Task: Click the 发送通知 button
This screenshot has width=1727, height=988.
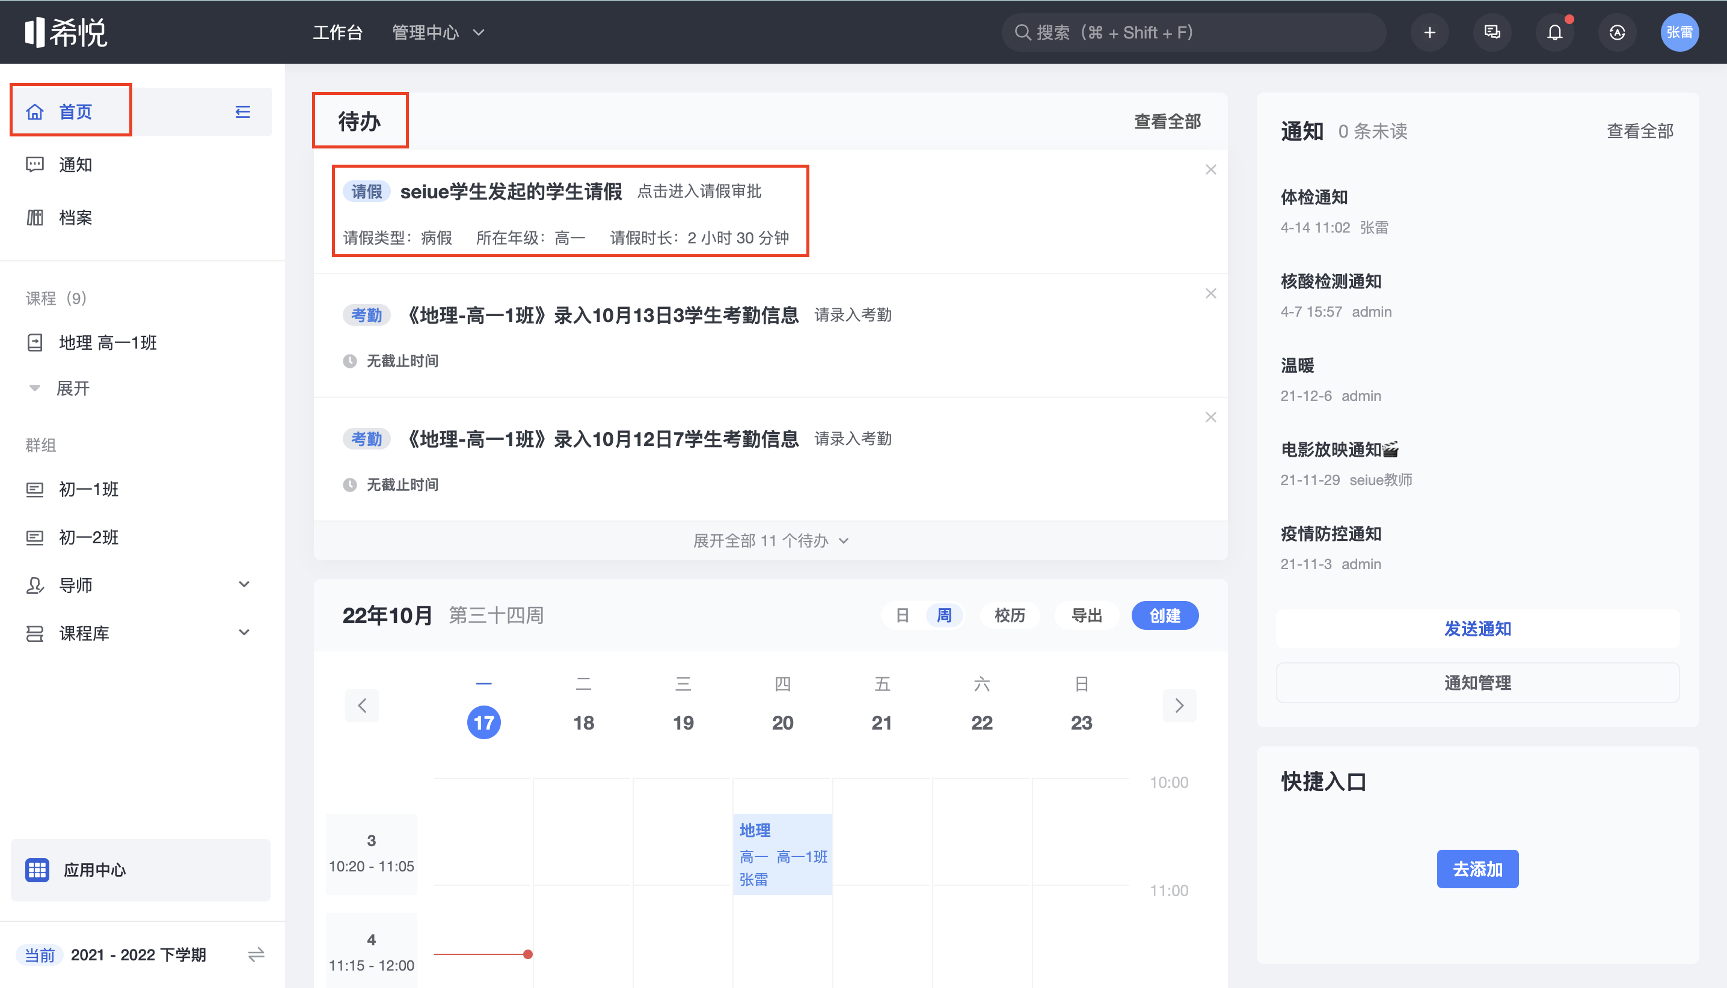Action: click(x=1477, y=629)
